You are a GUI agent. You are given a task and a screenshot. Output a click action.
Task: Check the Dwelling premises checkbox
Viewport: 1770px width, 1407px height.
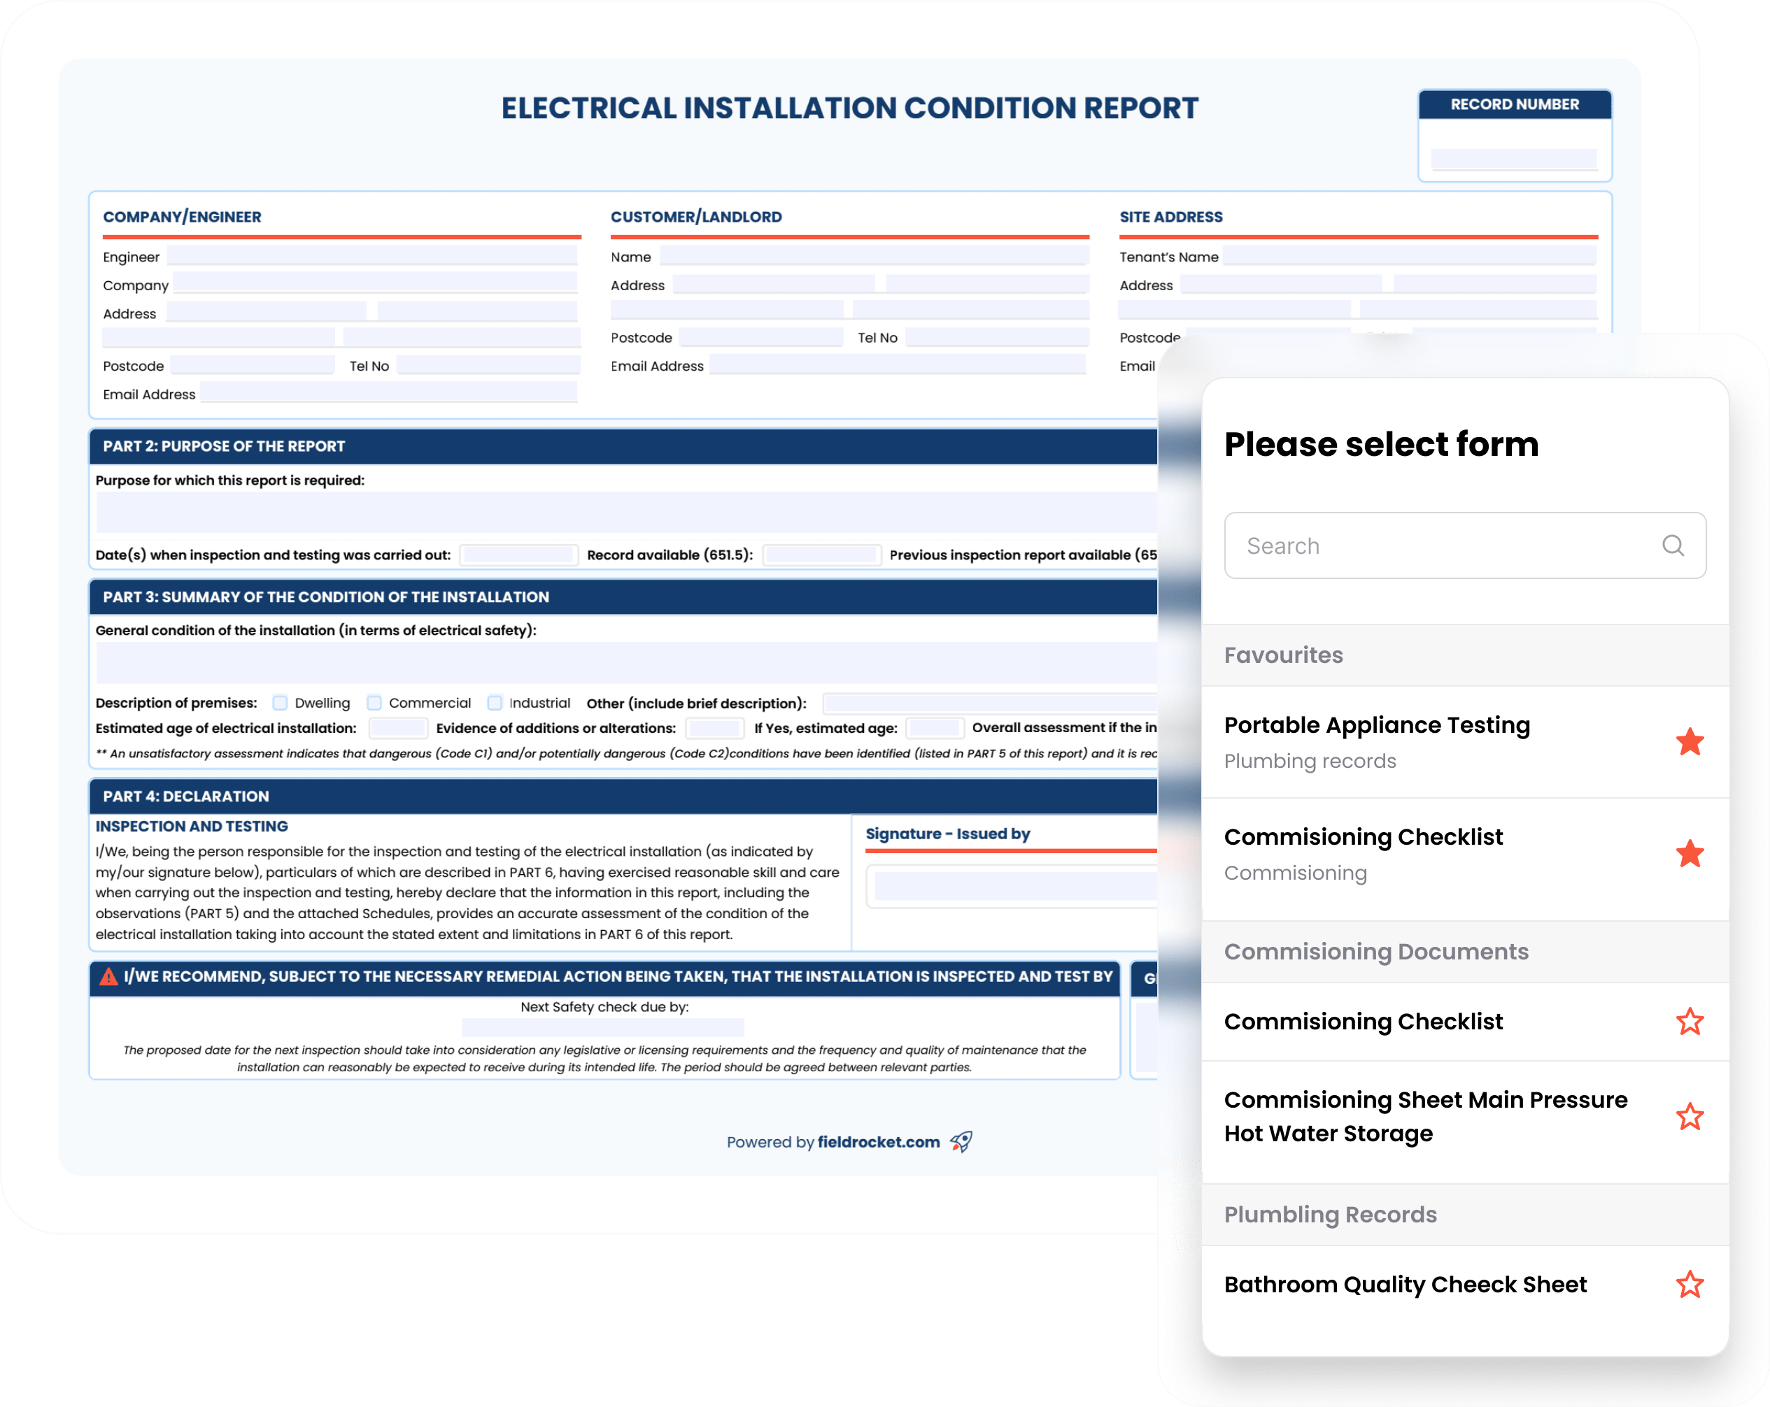coord(280,703)
